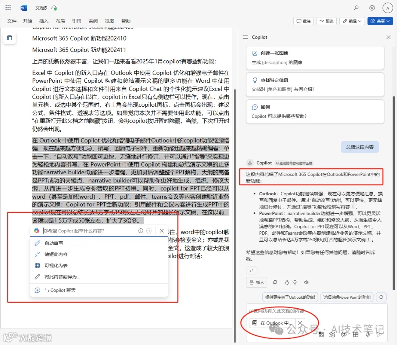Click the @ mention icon in Copilot input
This screenshot has width=397, height=345.
344,334
